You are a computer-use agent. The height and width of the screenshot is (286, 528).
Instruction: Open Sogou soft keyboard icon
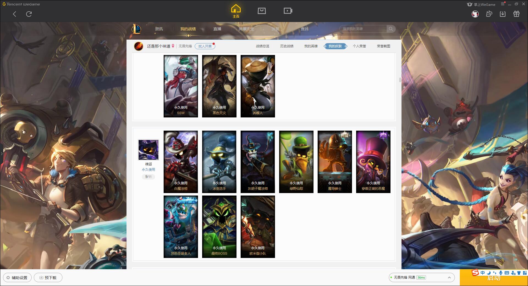(507, 273)
